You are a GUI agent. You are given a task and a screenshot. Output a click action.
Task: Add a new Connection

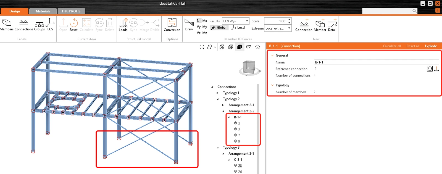click(x=304, y=25)
